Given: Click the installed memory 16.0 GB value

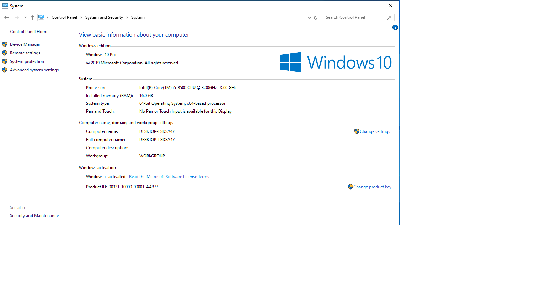Looking at the screenshot, I should (x=146, y=96).
